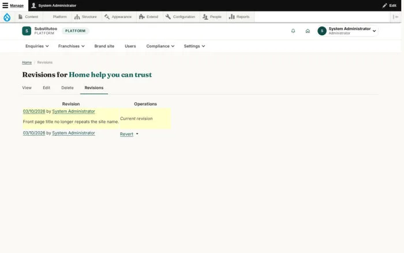
Task: Click the green Substitutoo S logo
Action: tap(27, 31)
